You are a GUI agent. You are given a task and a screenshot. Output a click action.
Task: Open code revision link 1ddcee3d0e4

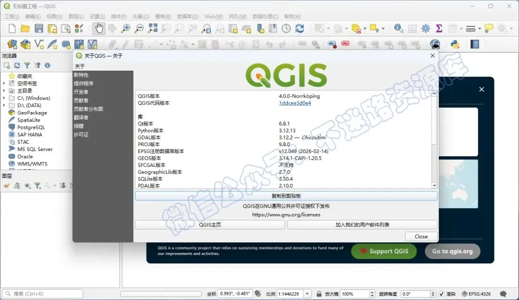[295, 103]
